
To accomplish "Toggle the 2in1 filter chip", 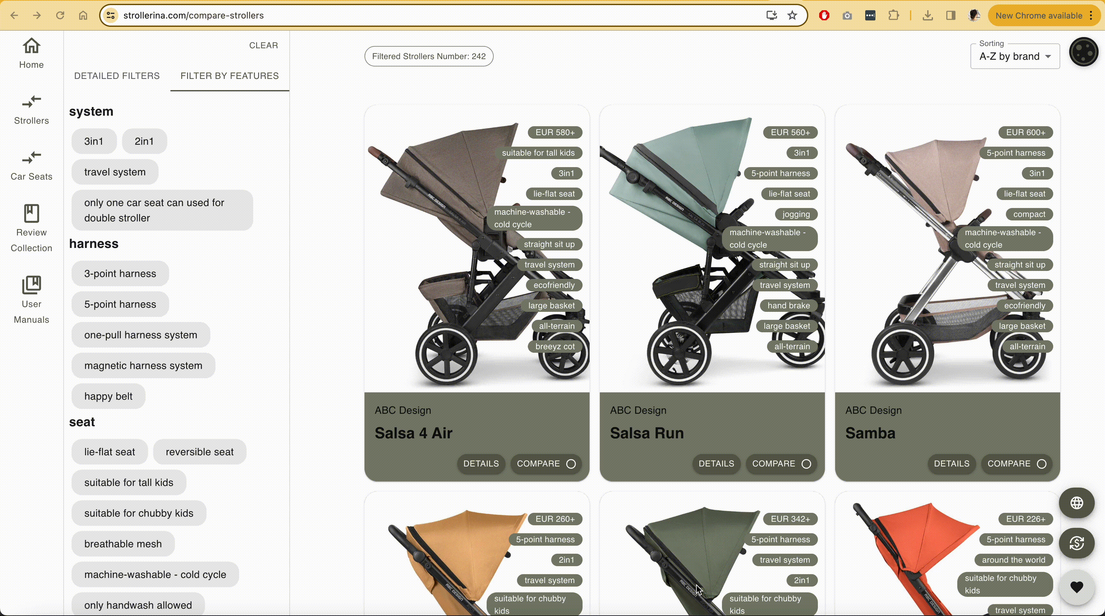I will pyautogui.click(x=144, y=141).
